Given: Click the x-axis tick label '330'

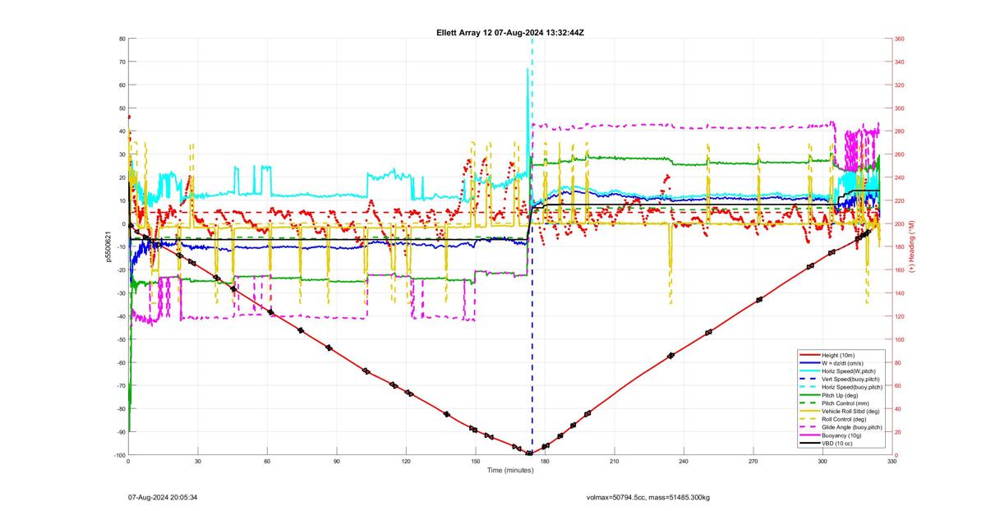Looking at the screenshot, I should 892,463.
